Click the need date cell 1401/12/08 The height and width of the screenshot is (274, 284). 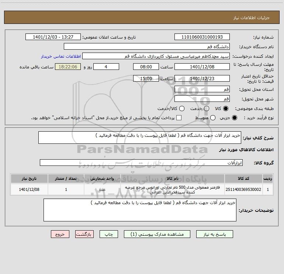pos(29,189)
